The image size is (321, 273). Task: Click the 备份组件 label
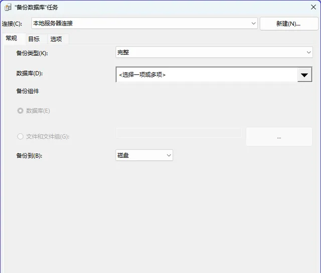(x=28, y=91)
